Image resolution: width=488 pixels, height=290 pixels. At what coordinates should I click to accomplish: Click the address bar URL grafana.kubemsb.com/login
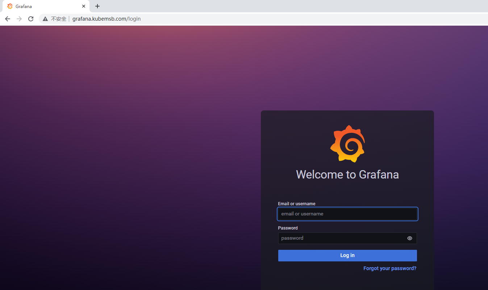coord(107,19)
